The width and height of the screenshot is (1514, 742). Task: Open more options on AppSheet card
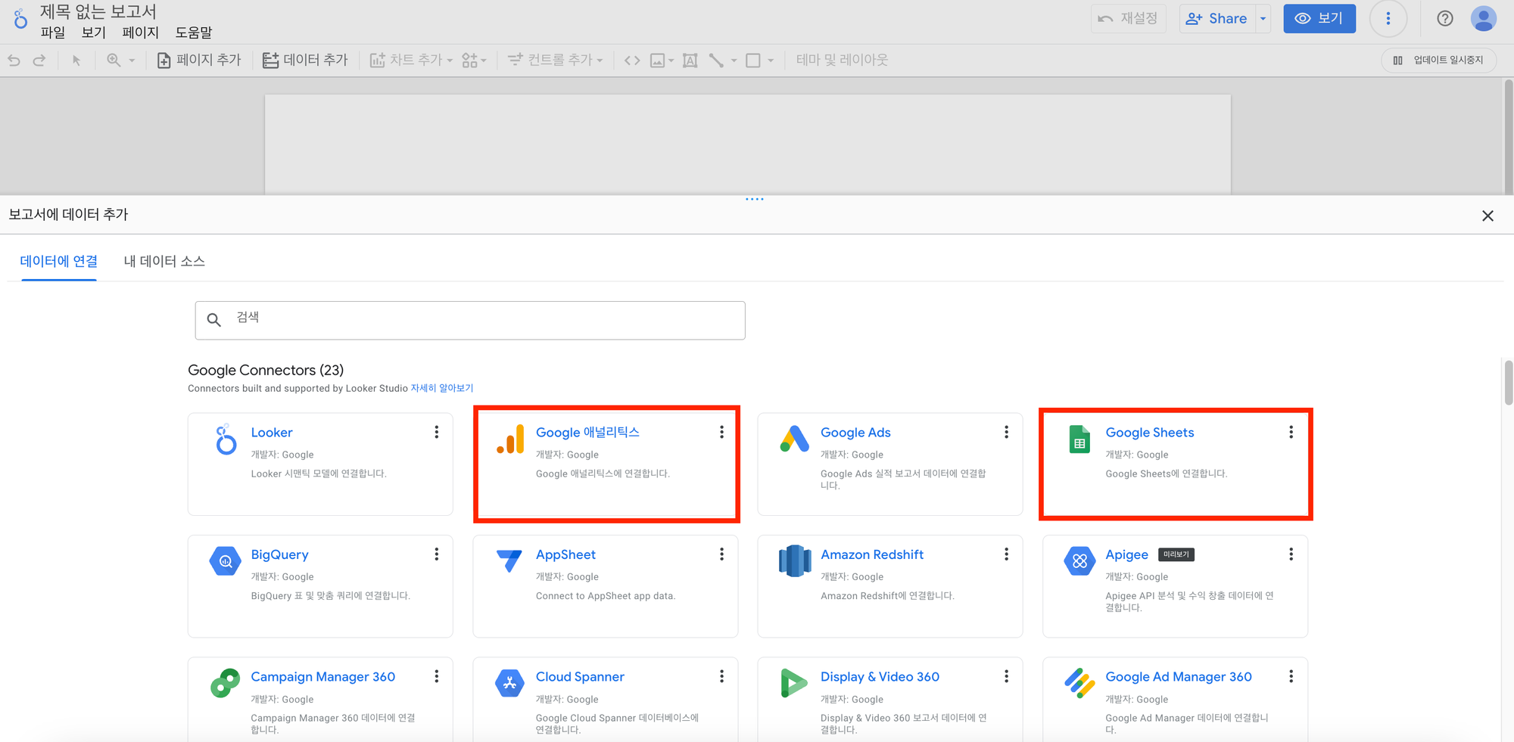(721, 554)
